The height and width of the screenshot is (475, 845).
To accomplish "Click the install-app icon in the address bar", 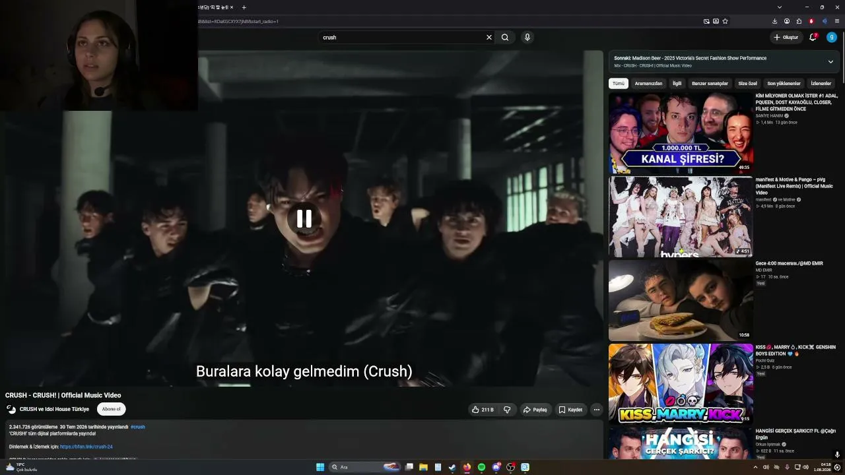I will (716, 21).
